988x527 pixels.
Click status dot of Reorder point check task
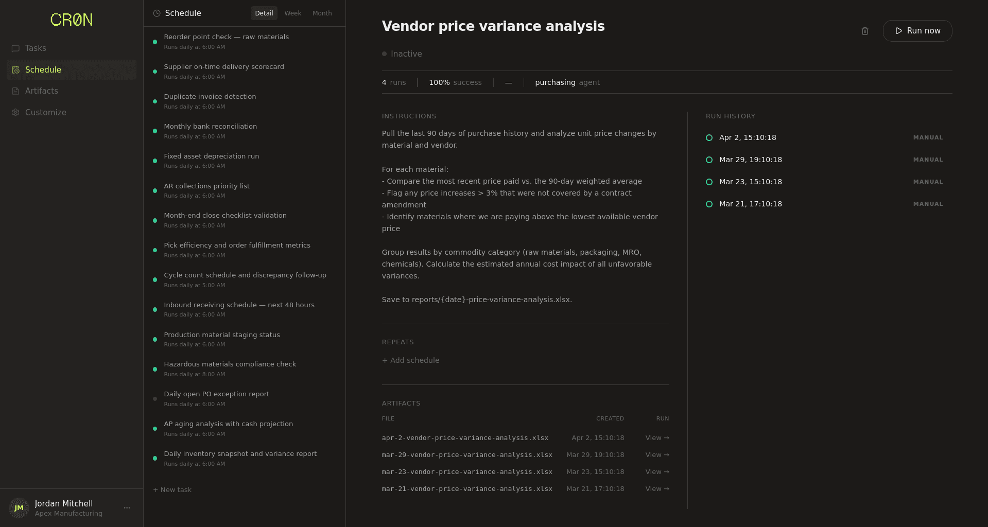point(155,42)
